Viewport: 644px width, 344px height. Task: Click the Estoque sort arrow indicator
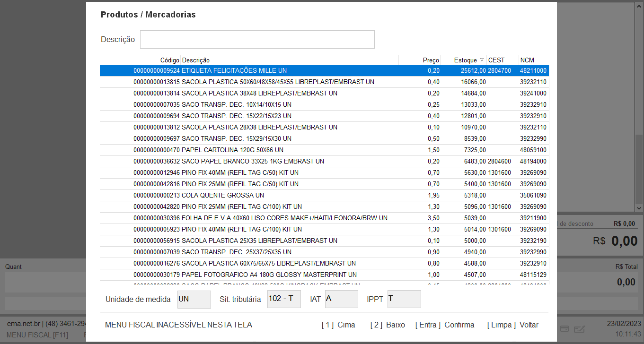coord(482,60)
